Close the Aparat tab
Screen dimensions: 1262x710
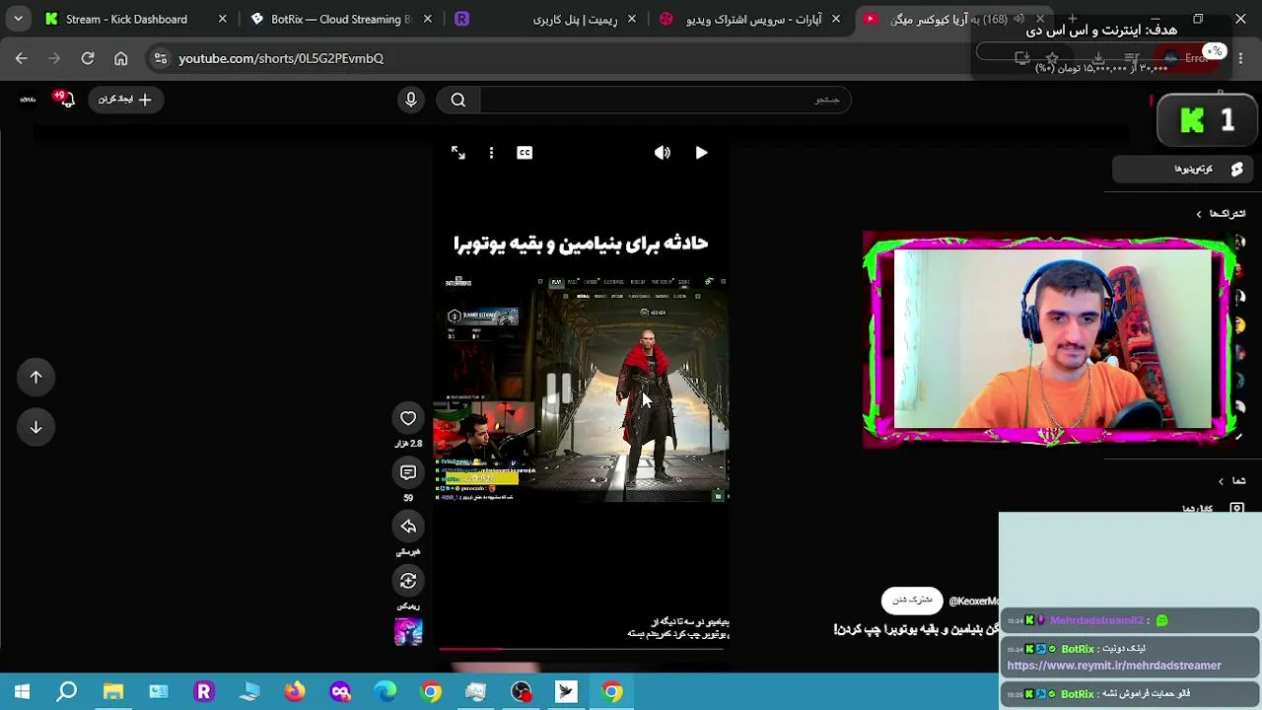tap(836, 19)
